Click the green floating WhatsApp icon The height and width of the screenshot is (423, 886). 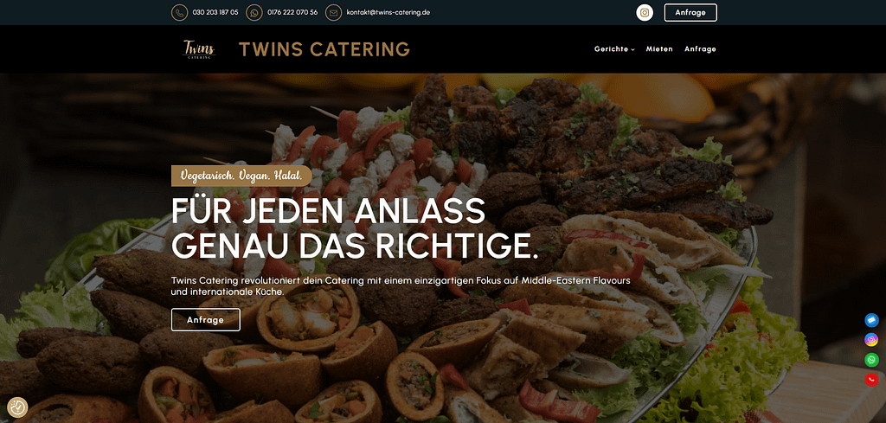(871, 360)
